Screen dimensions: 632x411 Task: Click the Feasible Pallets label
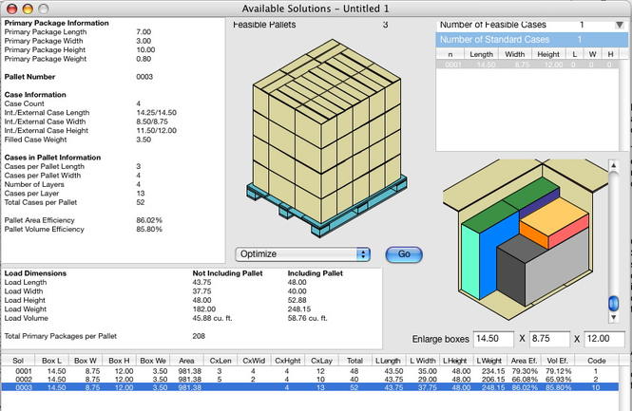pos(264,25)
